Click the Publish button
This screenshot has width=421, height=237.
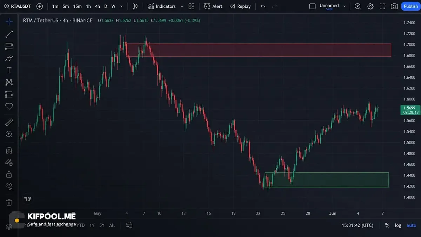point(410,6)
